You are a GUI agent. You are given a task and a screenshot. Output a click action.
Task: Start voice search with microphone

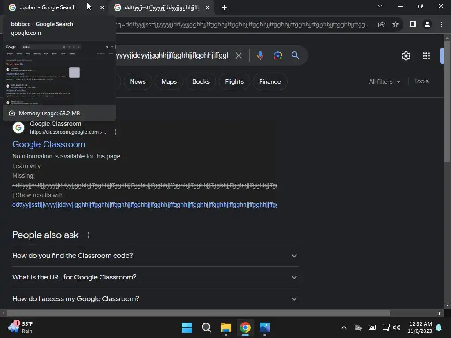pyautogui.click(x=260, y=55)
